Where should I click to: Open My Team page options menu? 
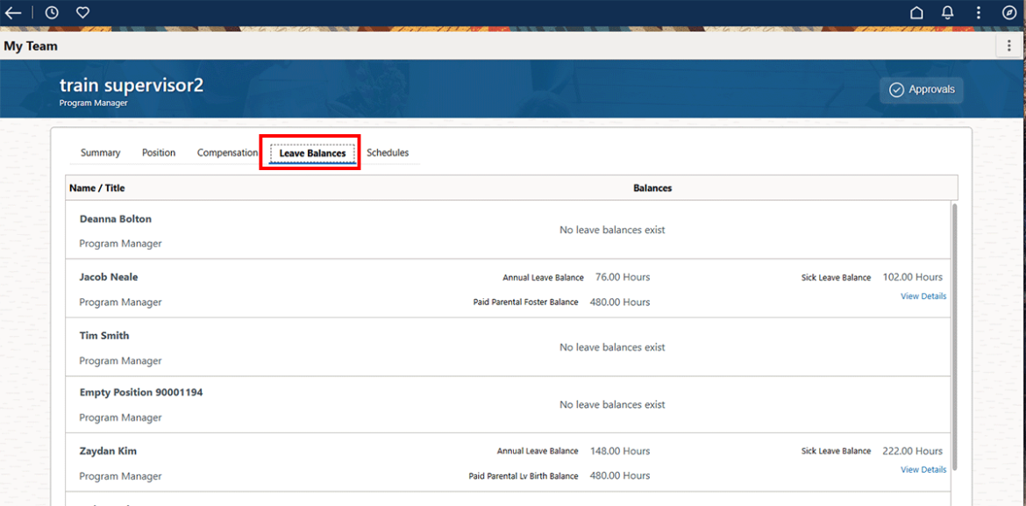(1010, 46)
